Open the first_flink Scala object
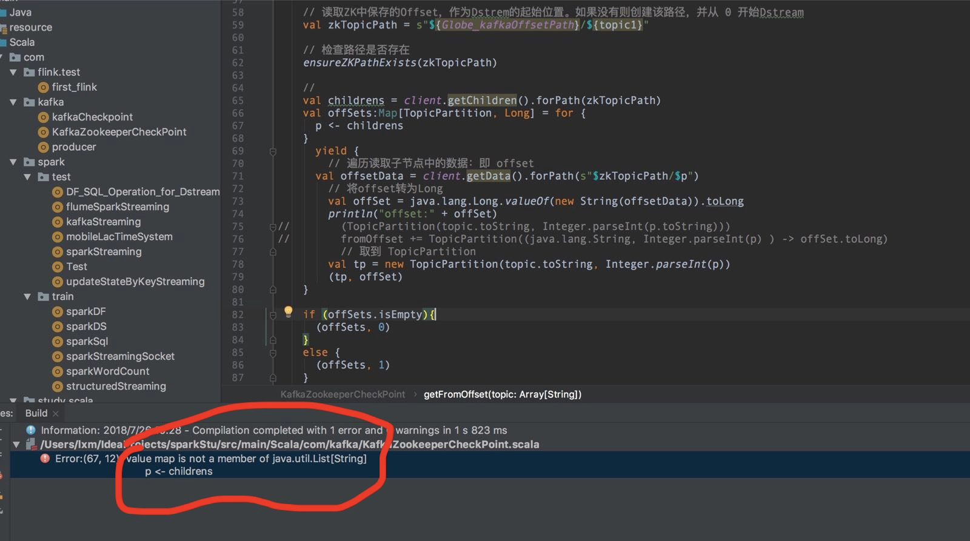970x541 pixels. [74, 87]
